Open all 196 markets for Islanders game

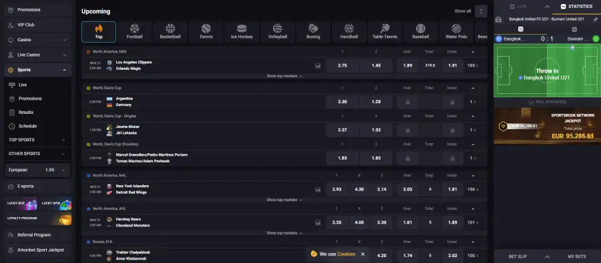(x=473, y=189)
